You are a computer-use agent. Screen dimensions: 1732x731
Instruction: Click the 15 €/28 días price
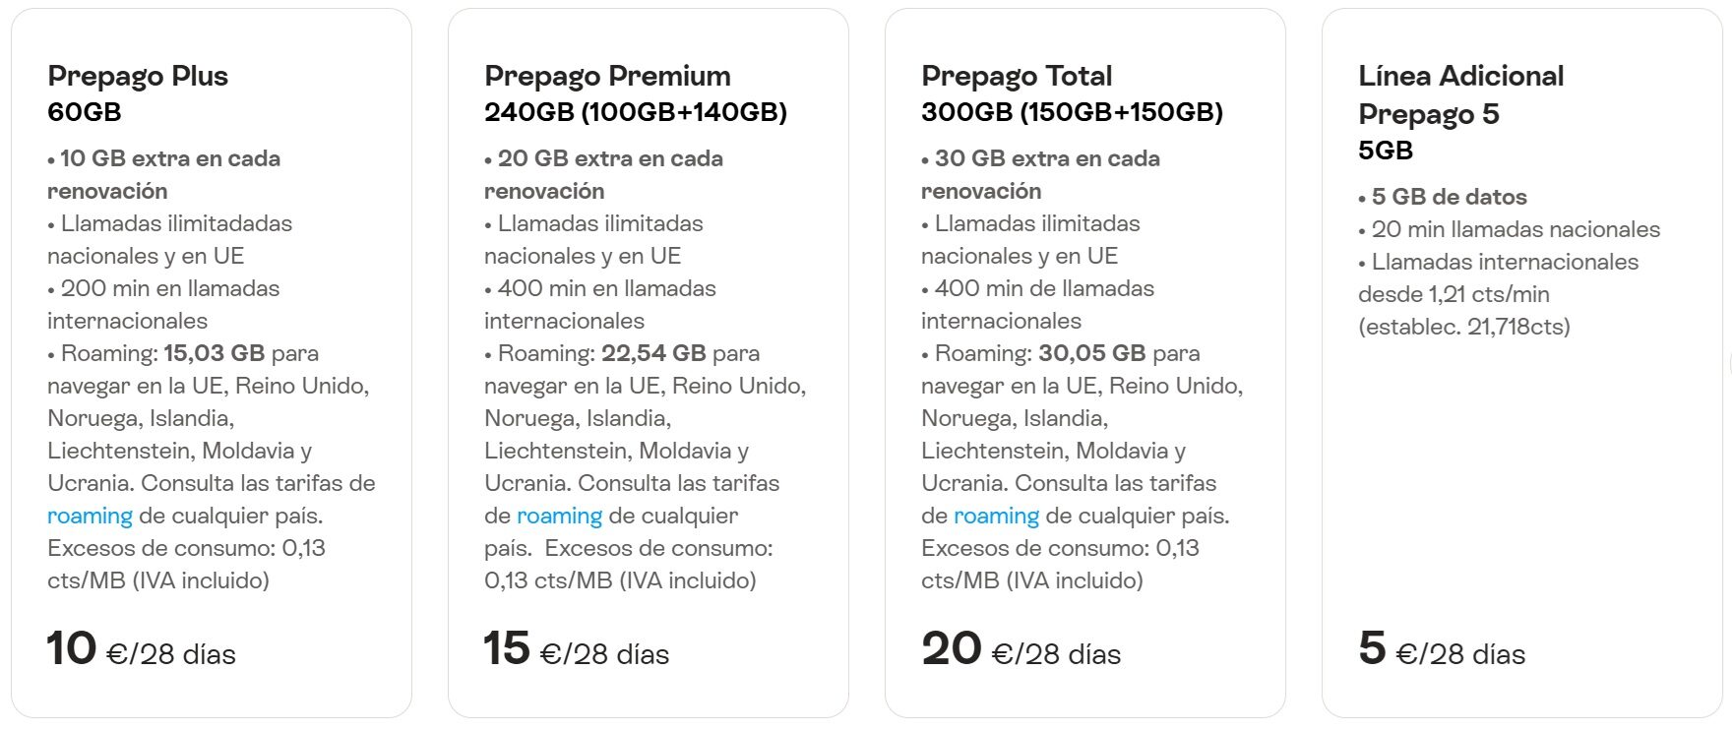click(577, 649)
